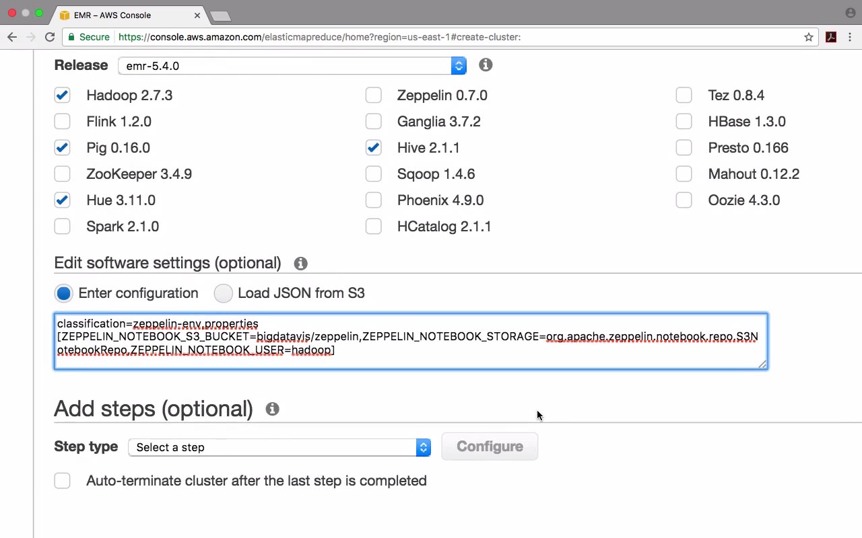Click inside the software configuration text area
The image size is (862, 538).
pyautogui.click(x=411, y=342)
